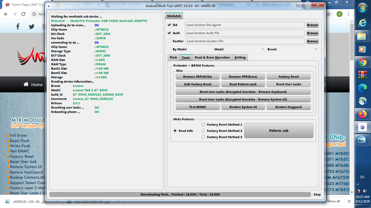Open the Chrome three-dot menu
371x208 pixels.
point(348,14)
